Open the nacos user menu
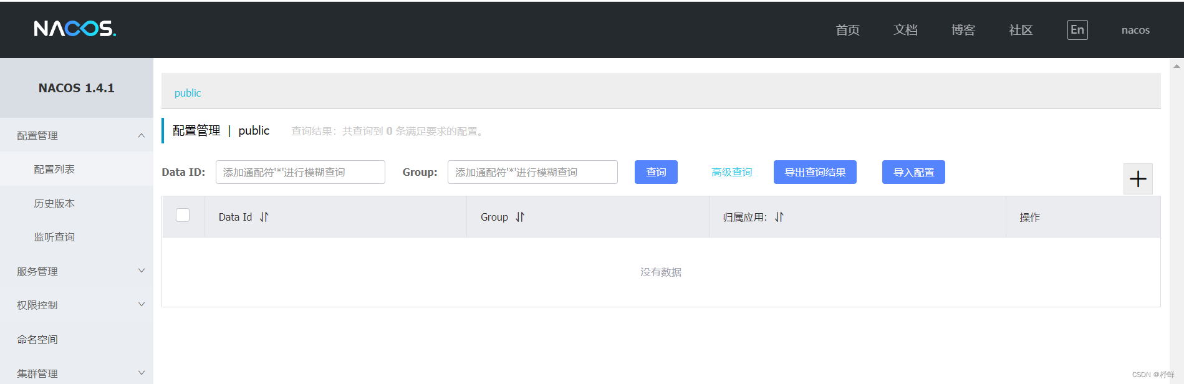The width and height of the screenshot is (1184, 384). 1135,30
